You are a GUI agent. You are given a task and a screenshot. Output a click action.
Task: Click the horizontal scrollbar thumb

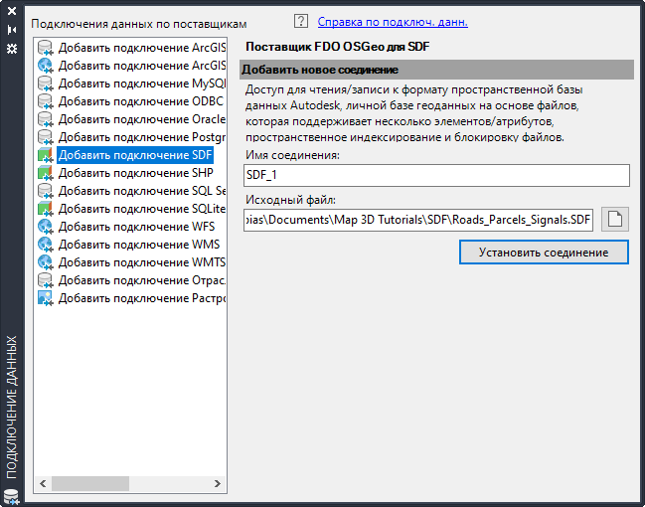coord(90,483)
